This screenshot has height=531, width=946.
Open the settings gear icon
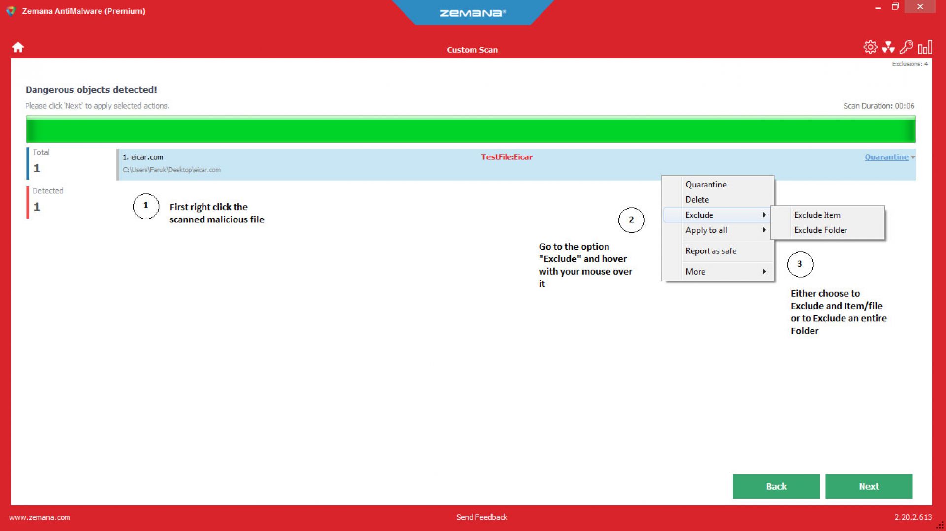click(870, 47)
